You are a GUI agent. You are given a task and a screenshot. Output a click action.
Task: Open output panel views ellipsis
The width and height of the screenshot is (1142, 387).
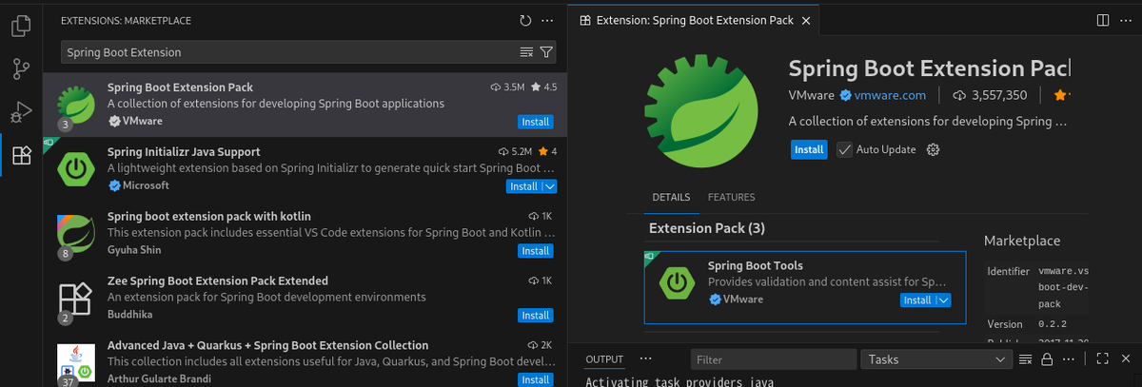(646, 359)
